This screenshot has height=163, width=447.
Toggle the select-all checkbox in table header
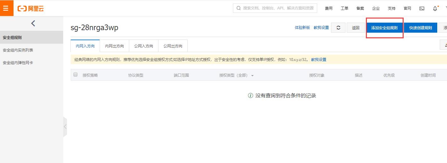click(x=75, y=75)
